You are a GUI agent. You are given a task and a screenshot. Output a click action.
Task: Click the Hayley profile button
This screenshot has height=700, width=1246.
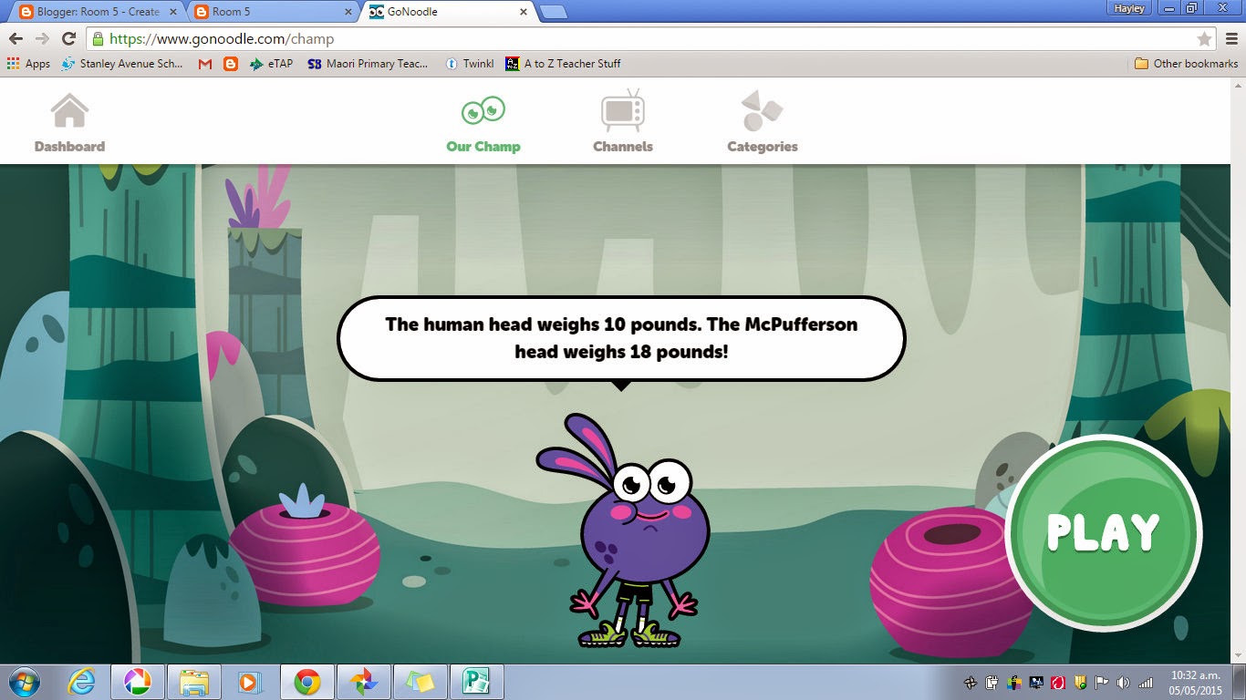click(1130, 8)
